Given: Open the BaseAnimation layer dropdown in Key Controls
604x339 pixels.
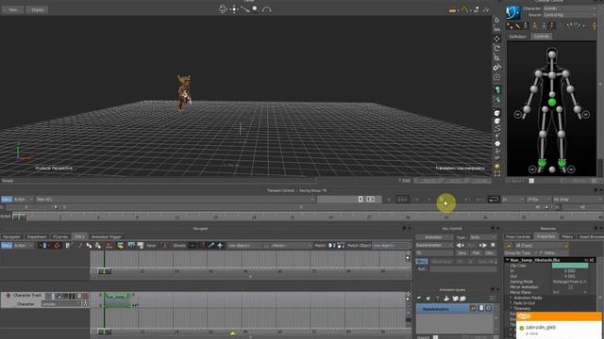Looking at the screenshot, I should click(x=434, y=245).
